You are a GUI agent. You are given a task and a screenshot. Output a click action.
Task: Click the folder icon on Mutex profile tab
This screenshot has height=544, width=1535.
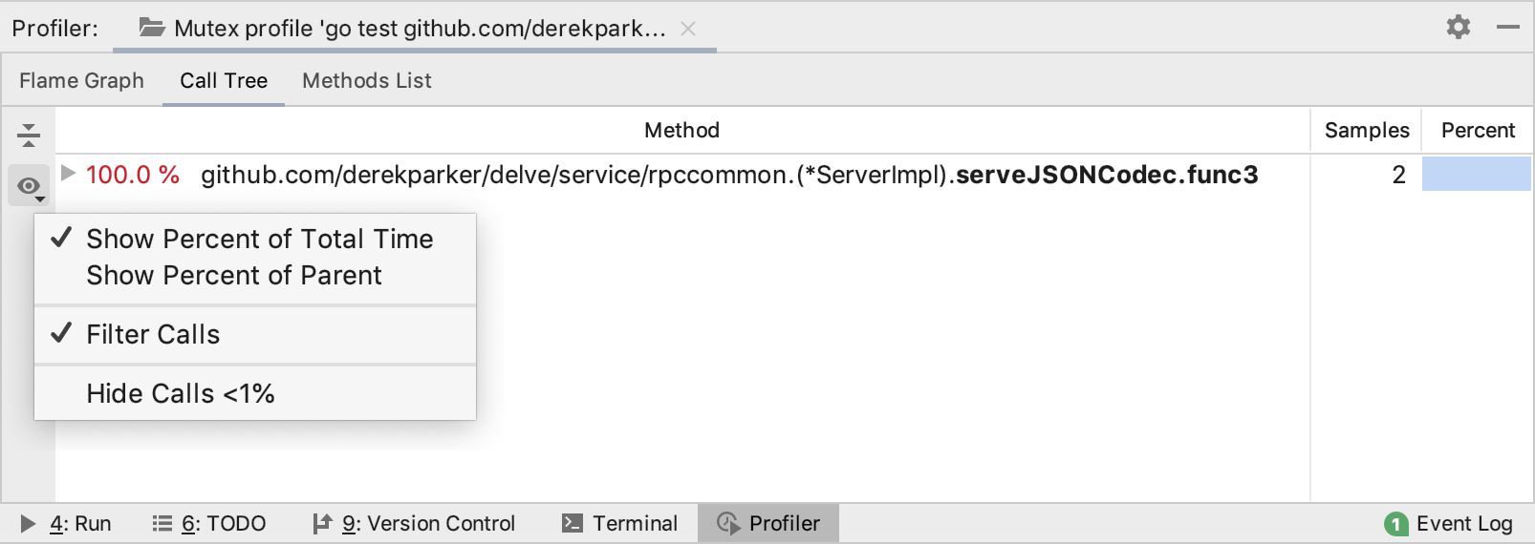[151, 28]
